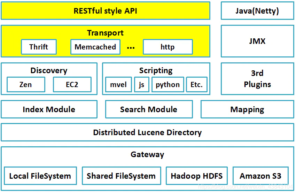Click the Zen discovery box
This screenshot has width=296, height=193.
click(26, 84)
